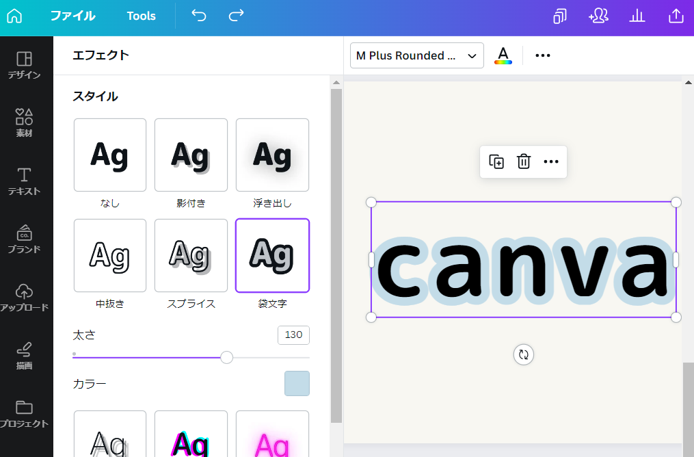Open the 描画 draw sidebar tab
Viewport: 694px width, 457px height.
tap(25, 356)
